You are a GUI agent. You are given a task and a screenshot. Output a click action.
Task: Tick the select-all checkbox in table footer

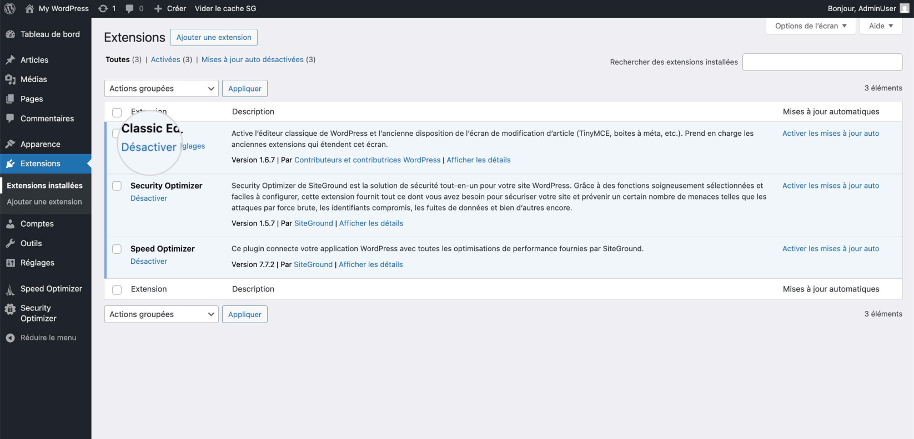[117, 290]
